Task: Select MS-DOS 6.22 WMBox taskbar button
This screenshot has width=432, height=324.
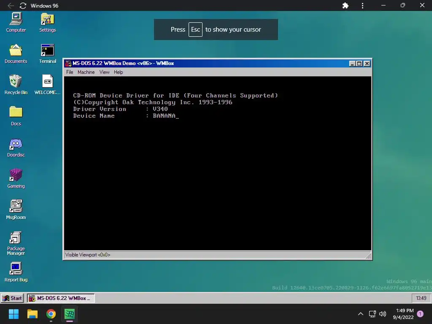Action: tap(61, 298)
